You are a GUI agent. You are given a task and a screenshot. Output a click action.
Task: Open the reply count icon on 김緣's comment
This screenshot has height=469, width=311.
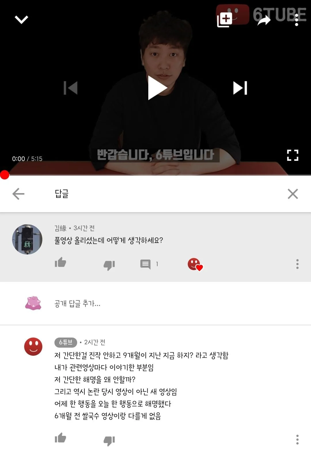145,264
